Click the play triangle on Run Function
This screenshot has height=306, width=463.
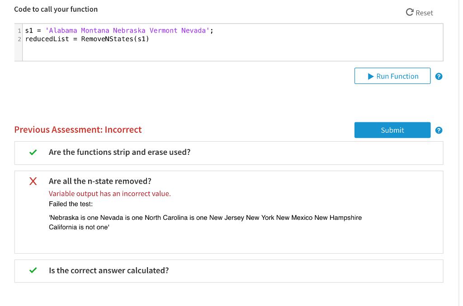[371, 76]
